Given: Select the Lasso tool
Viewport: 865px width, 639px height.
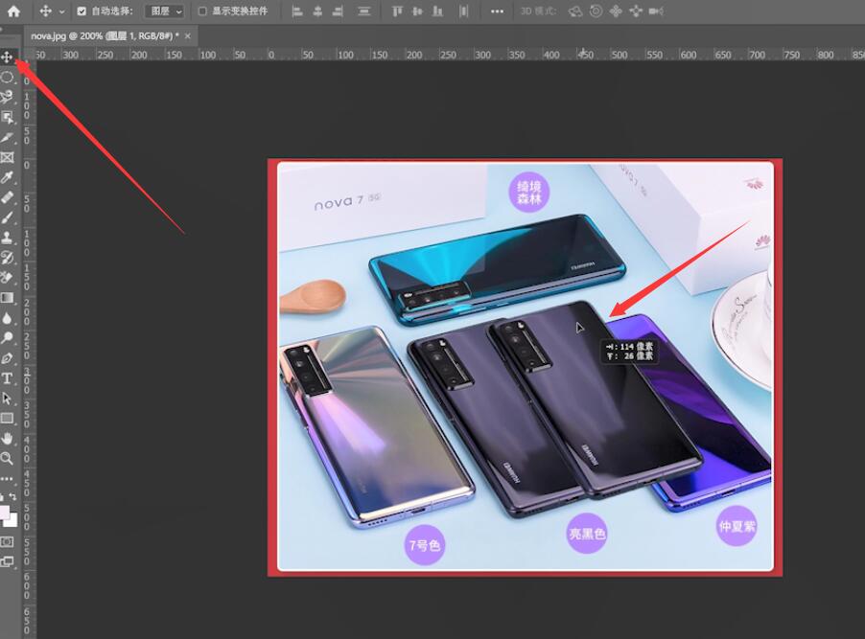Looking at the screenshot, I should pyautogui.click(x=7, y=97).
